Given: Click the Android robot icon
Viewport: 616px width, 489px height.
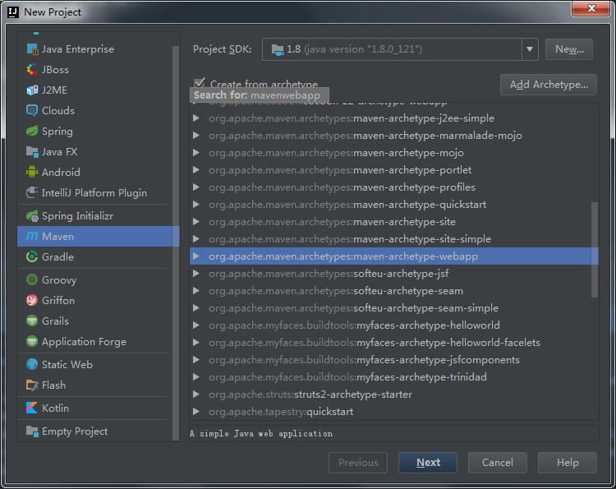Looking at the screenshot, I should (x=32, y=172).
